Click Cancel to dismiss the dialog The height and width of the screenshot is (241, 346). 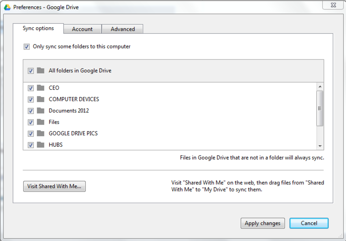click(x=309, y=223)
